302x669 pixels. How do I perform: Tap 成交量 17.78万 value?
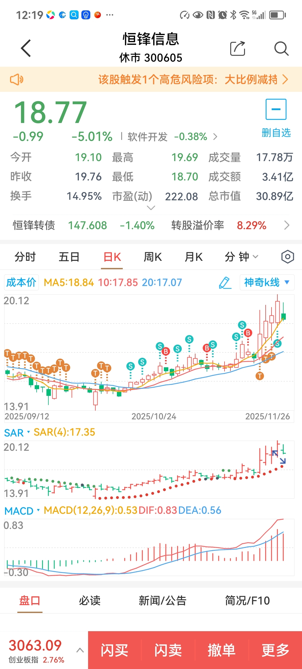click(275, 157)
